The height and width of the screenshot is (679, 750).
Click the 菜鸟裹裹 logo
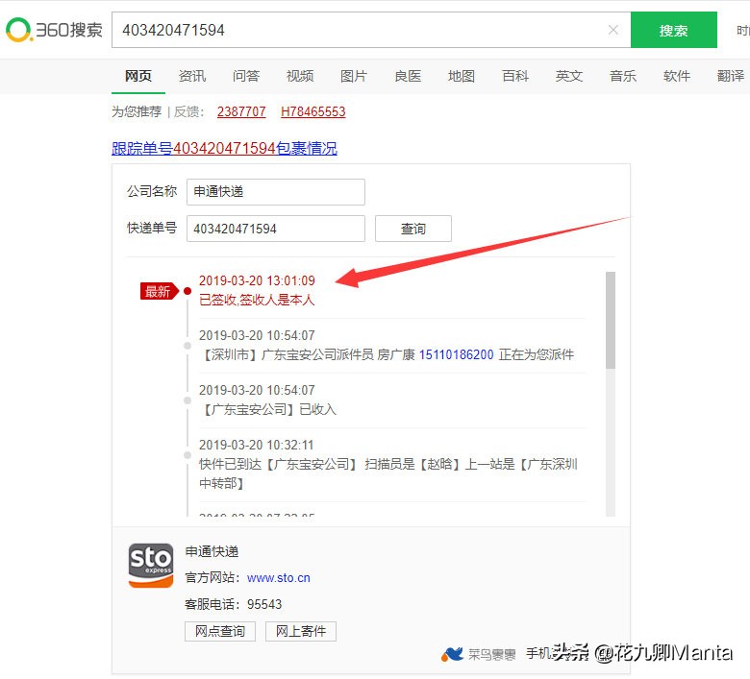[478, 654]
